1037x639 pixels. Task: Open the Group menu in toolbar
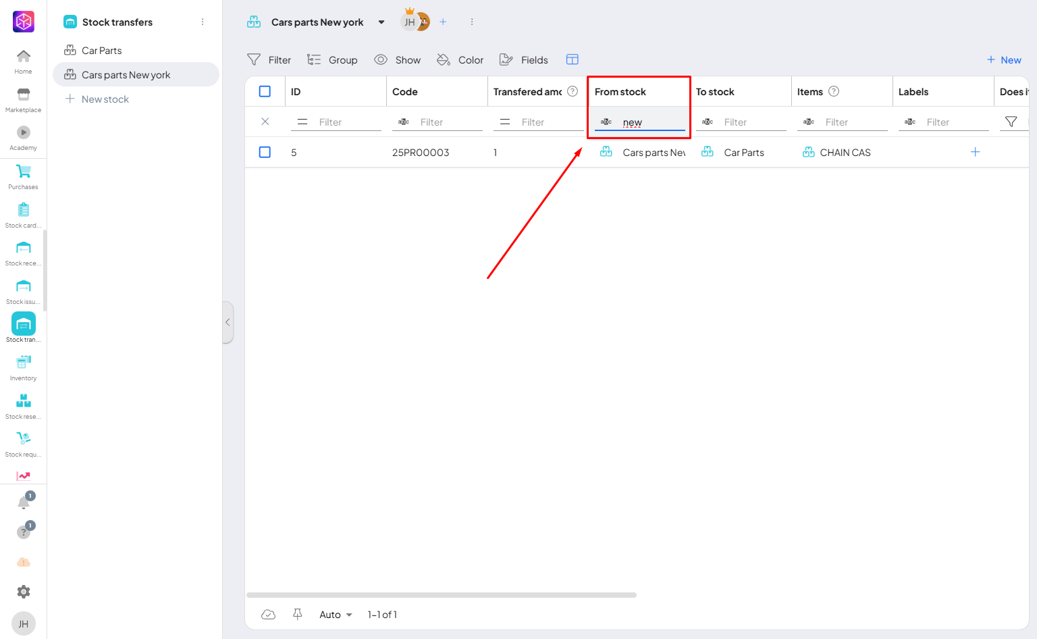tap(332, 59)
